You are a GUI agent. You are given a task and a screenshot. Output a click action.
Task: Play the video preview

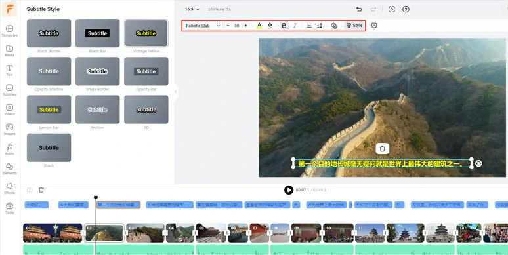[x=289, y=190]
